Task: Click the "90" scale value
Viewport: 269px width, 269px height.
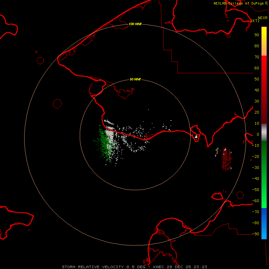Action: click(x=257, y=35)
